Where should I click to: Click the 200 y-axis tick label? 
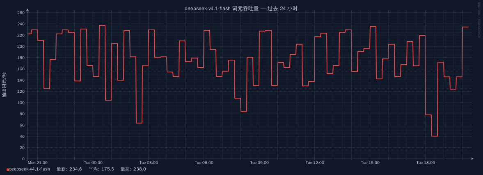tap(21, 46)
